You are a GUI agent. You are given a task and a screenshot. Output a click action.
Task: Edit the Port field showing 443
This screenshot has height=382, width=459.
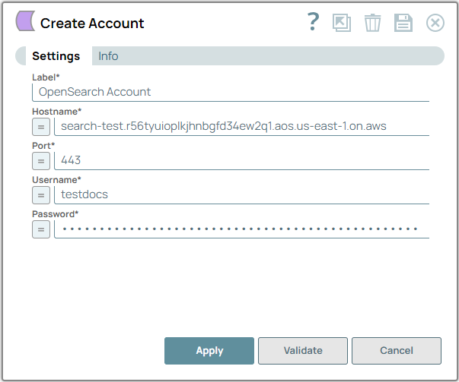point(242,161)
